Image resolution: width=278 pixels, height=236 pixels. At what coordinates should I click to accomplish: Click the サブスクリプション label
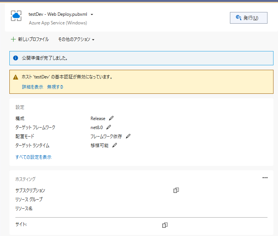30,191
